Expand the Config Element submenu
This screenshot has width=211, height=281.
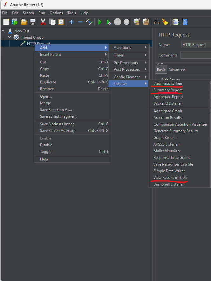[x=129, y=77]
